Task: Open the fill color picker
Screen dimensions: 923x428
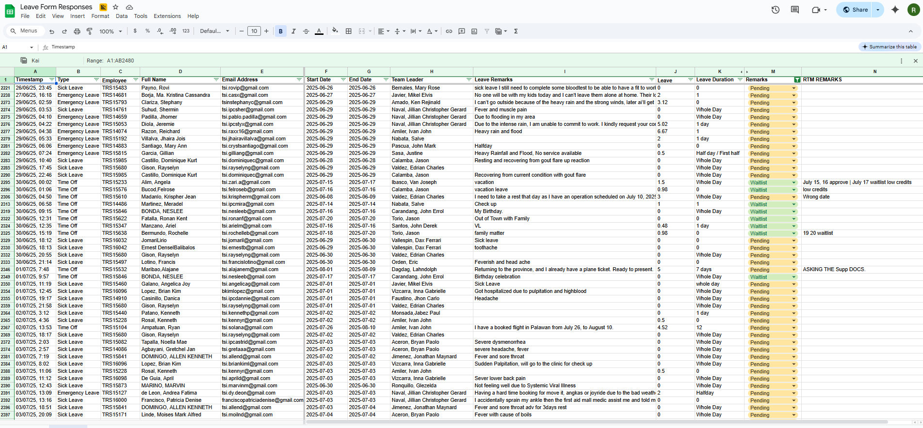Action: (335, 31)
